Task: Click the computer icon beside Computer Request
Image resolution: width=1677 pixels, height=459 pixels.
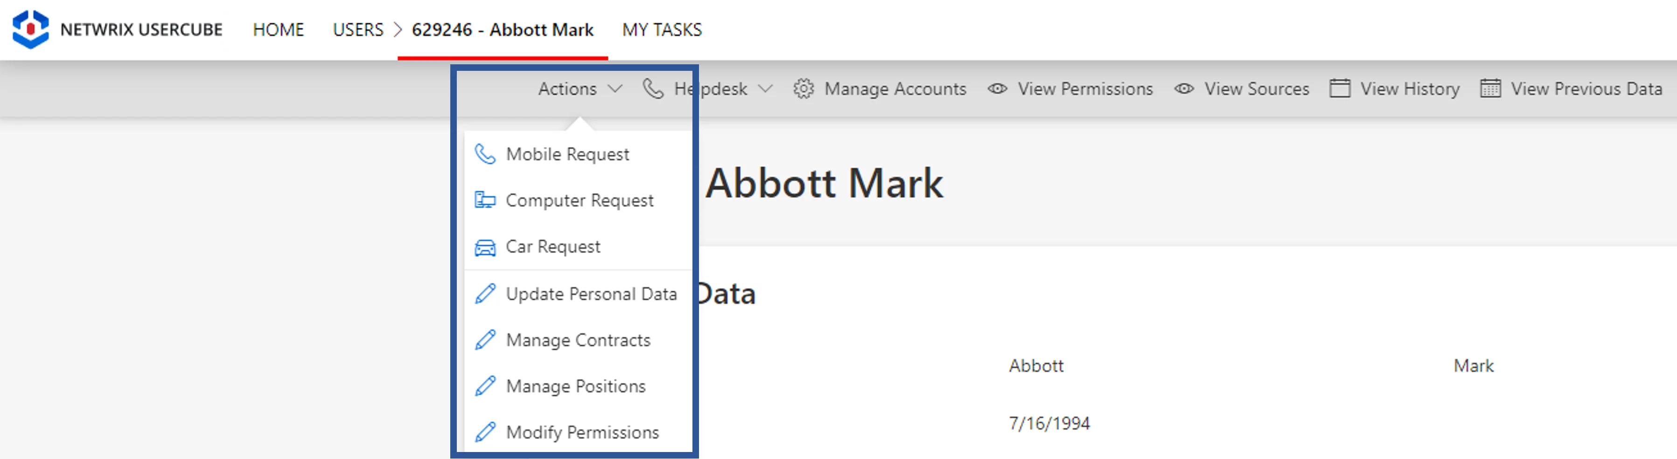Action: (x=485, y=200)
